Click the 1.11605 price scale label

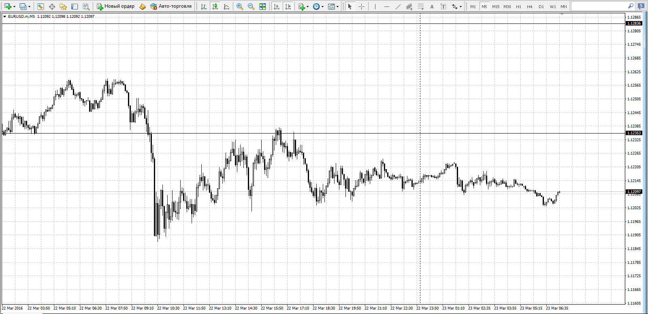(x=634, y=303)
